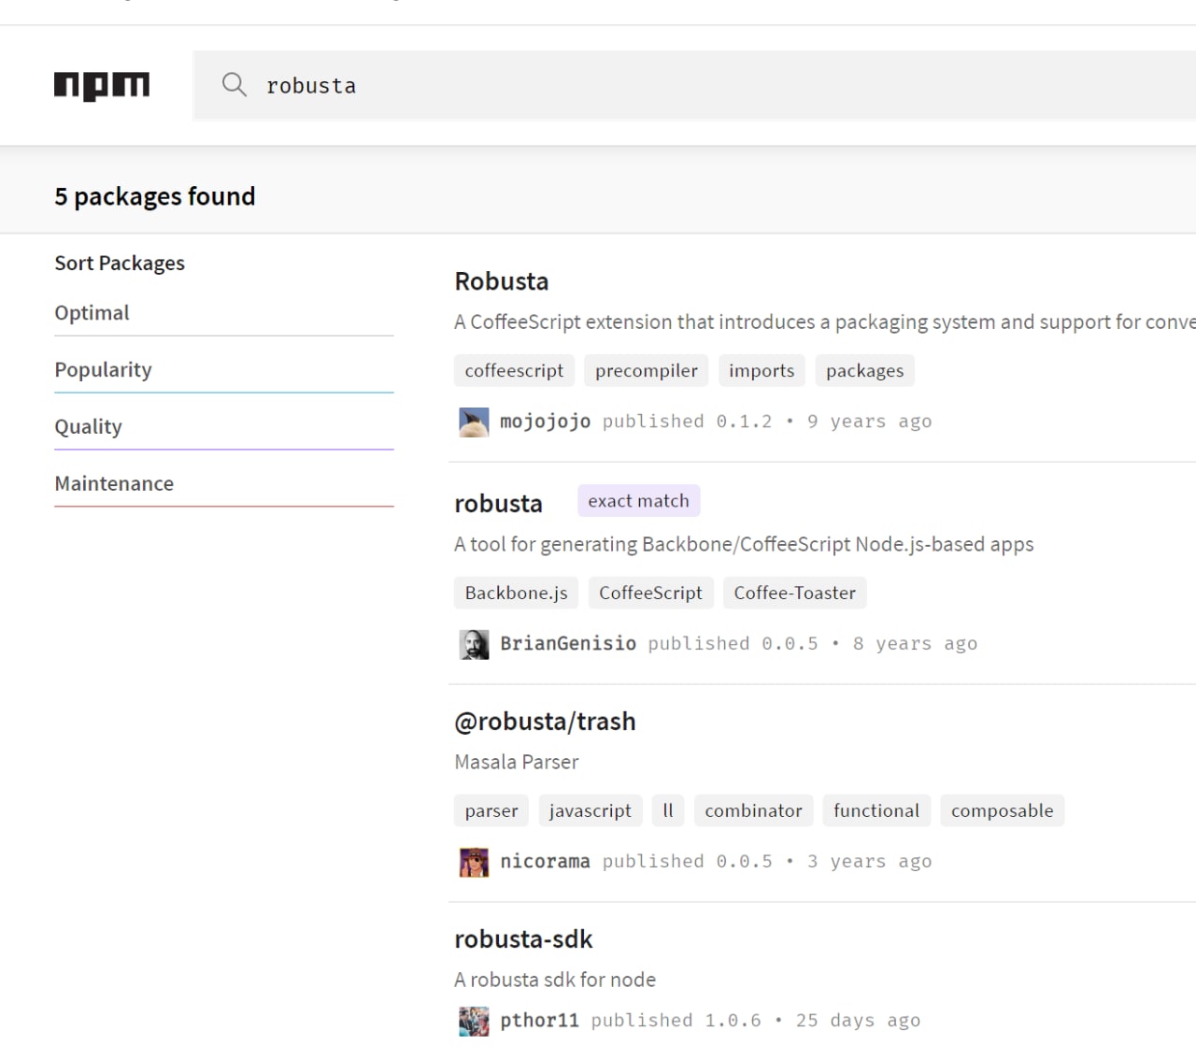Open mojojojo's avatar thumbnail

pyautogui.click(x=474, y=422)
